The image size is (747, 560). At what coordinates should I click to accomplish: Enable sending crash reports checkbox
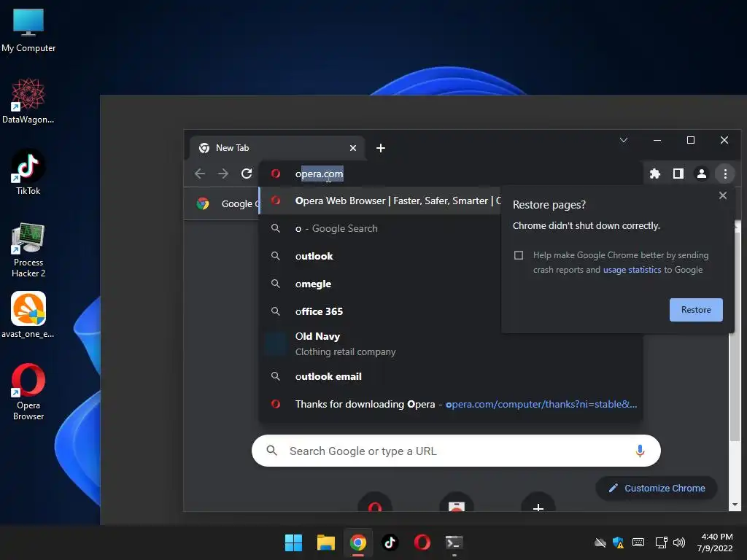519,255
